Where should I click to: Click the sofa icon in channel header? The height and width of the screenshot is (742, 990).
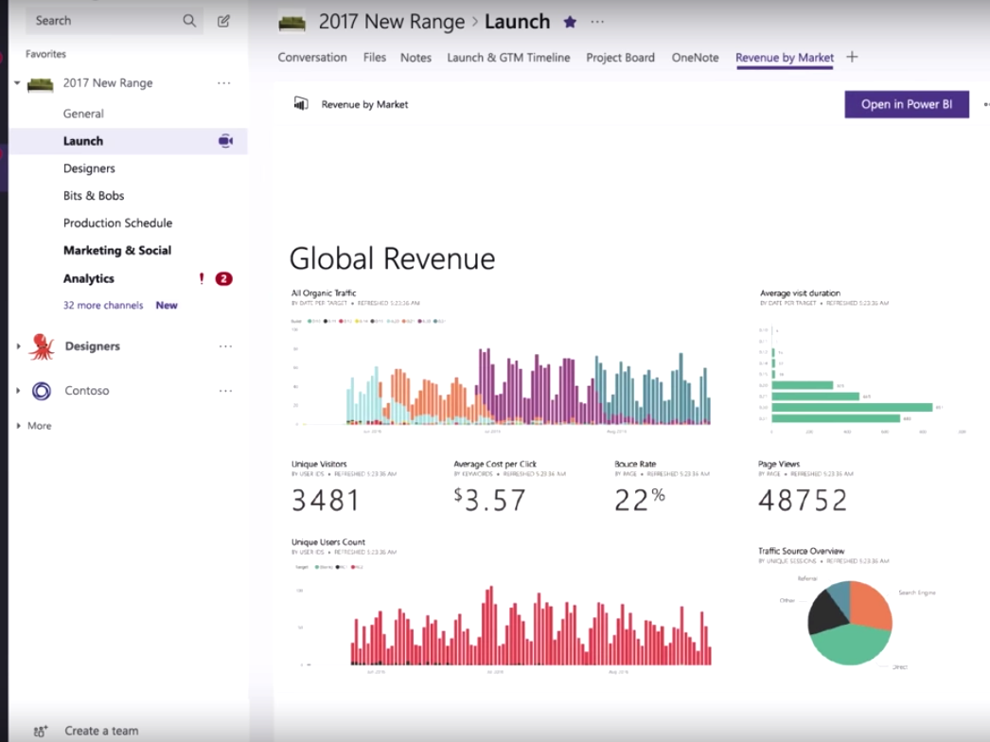(x=292, y=23)
